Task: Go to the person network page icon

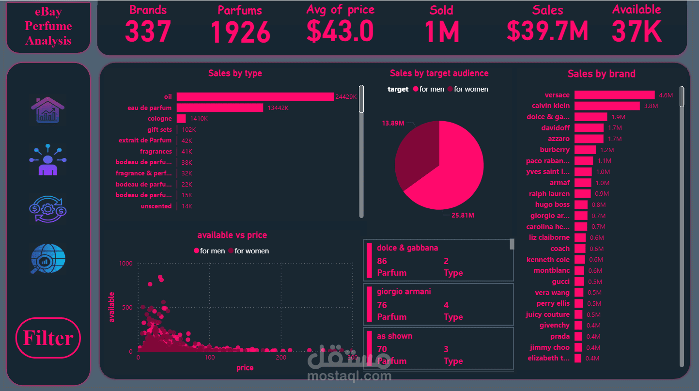Action: pyautogui.click(x=47, y=159)
